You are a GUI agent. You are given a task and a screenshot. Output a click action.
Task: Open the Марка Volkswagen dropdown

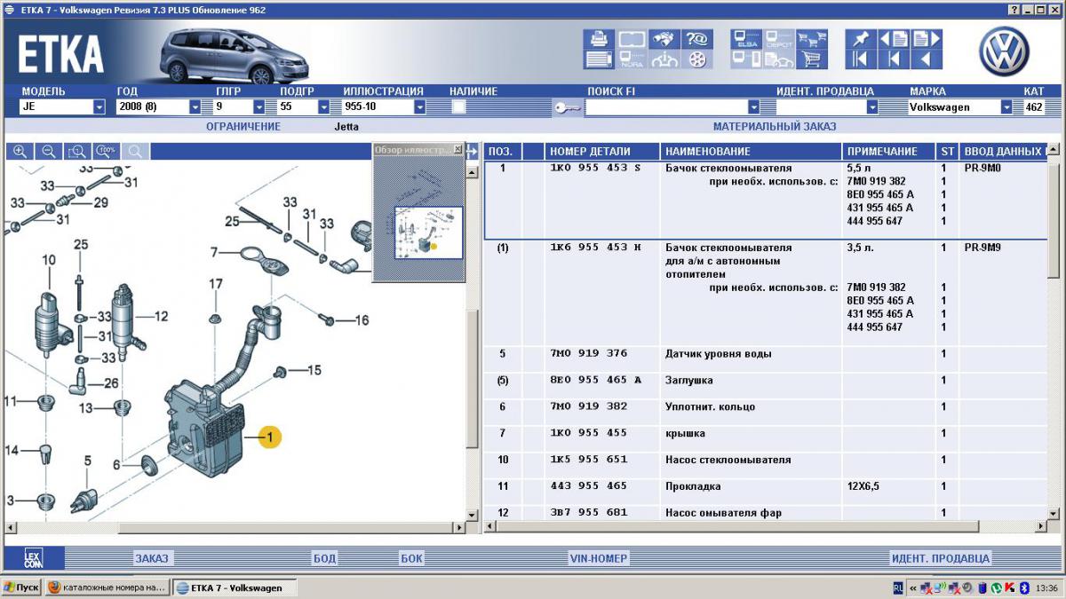click(x=1006, y=106)
